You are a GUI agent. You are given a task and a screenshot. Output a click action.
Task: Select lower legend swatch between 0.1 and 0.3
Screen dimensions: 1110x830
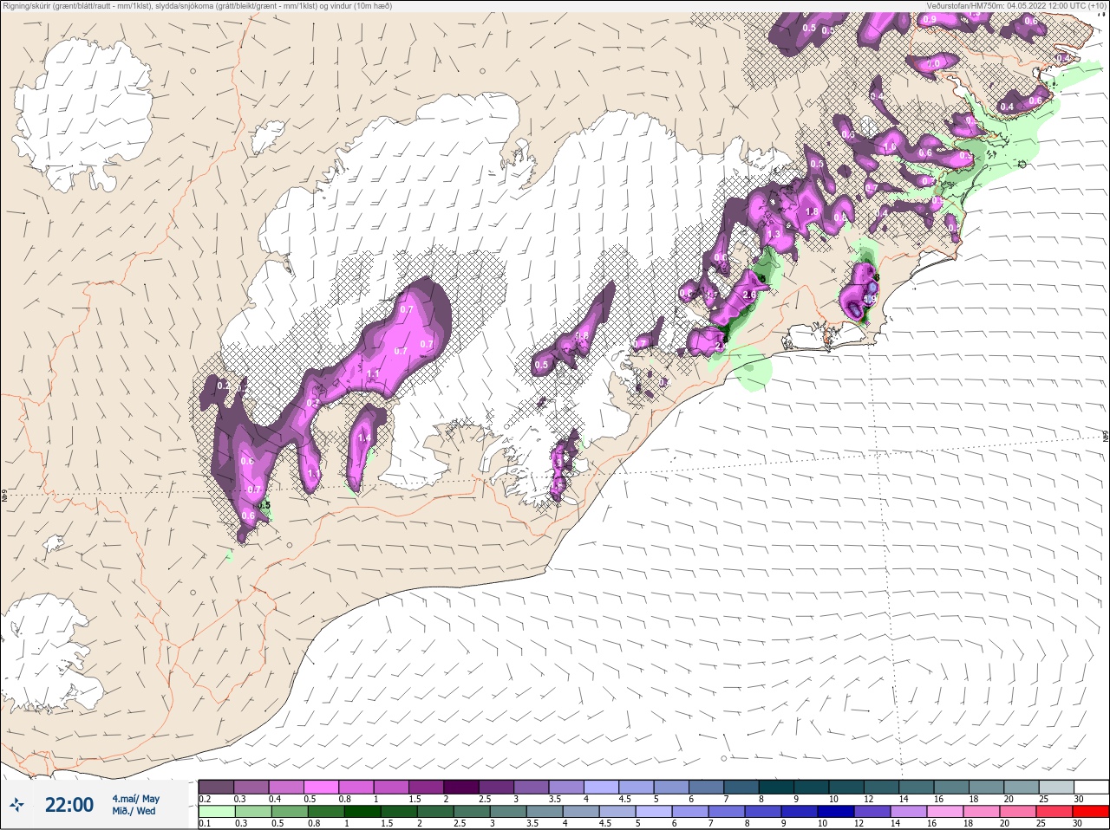216,812
